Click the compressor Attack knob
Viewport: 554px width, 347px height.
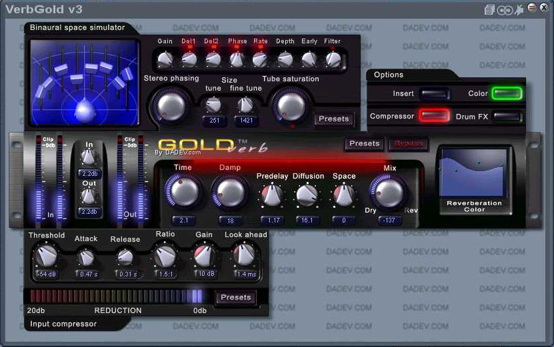pos(86,258)
